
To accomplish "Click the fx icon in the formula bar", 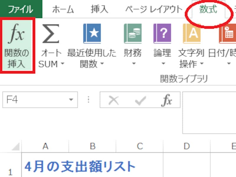I will point(167,100).
